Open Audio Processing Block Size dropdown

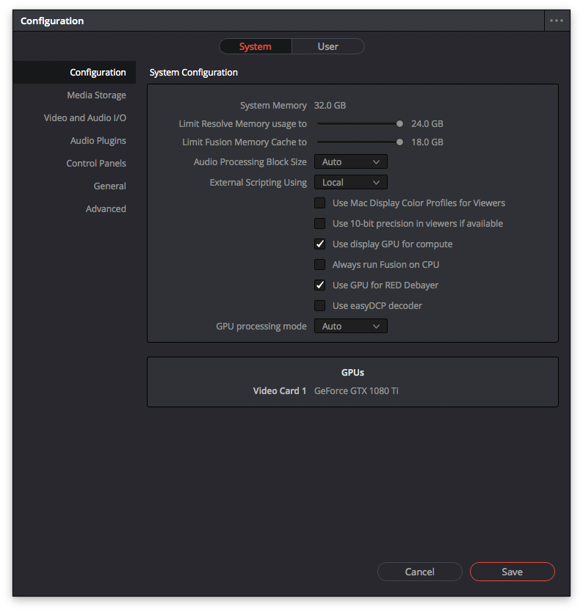[x=351, y=162]
